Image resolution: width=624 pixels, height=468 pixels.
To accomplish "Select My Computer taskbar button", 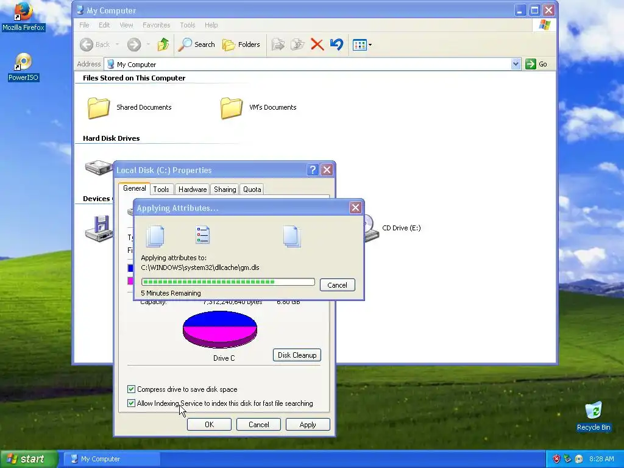I will click(x=112, y=459).
